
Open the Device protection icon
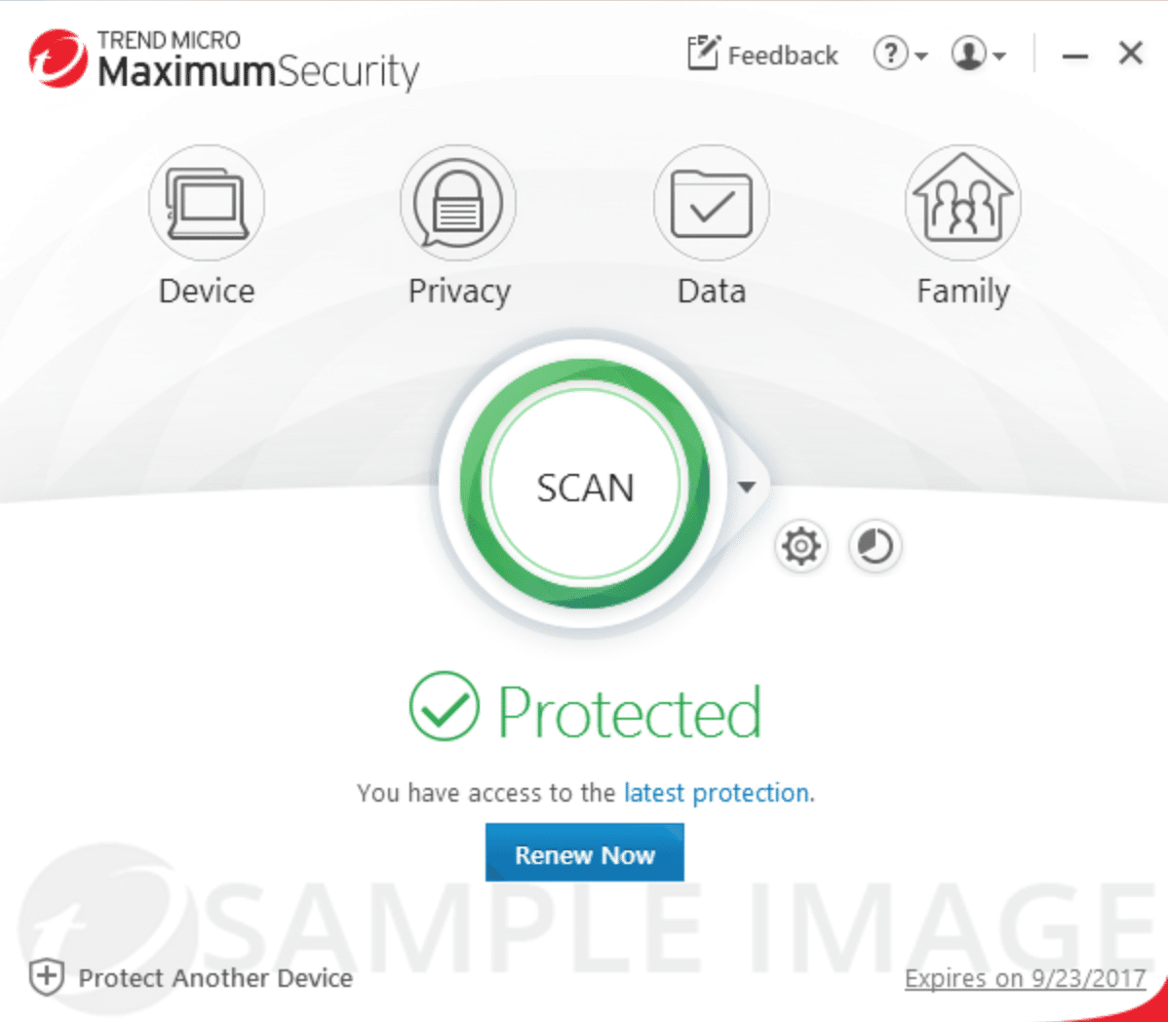[207, 203]
